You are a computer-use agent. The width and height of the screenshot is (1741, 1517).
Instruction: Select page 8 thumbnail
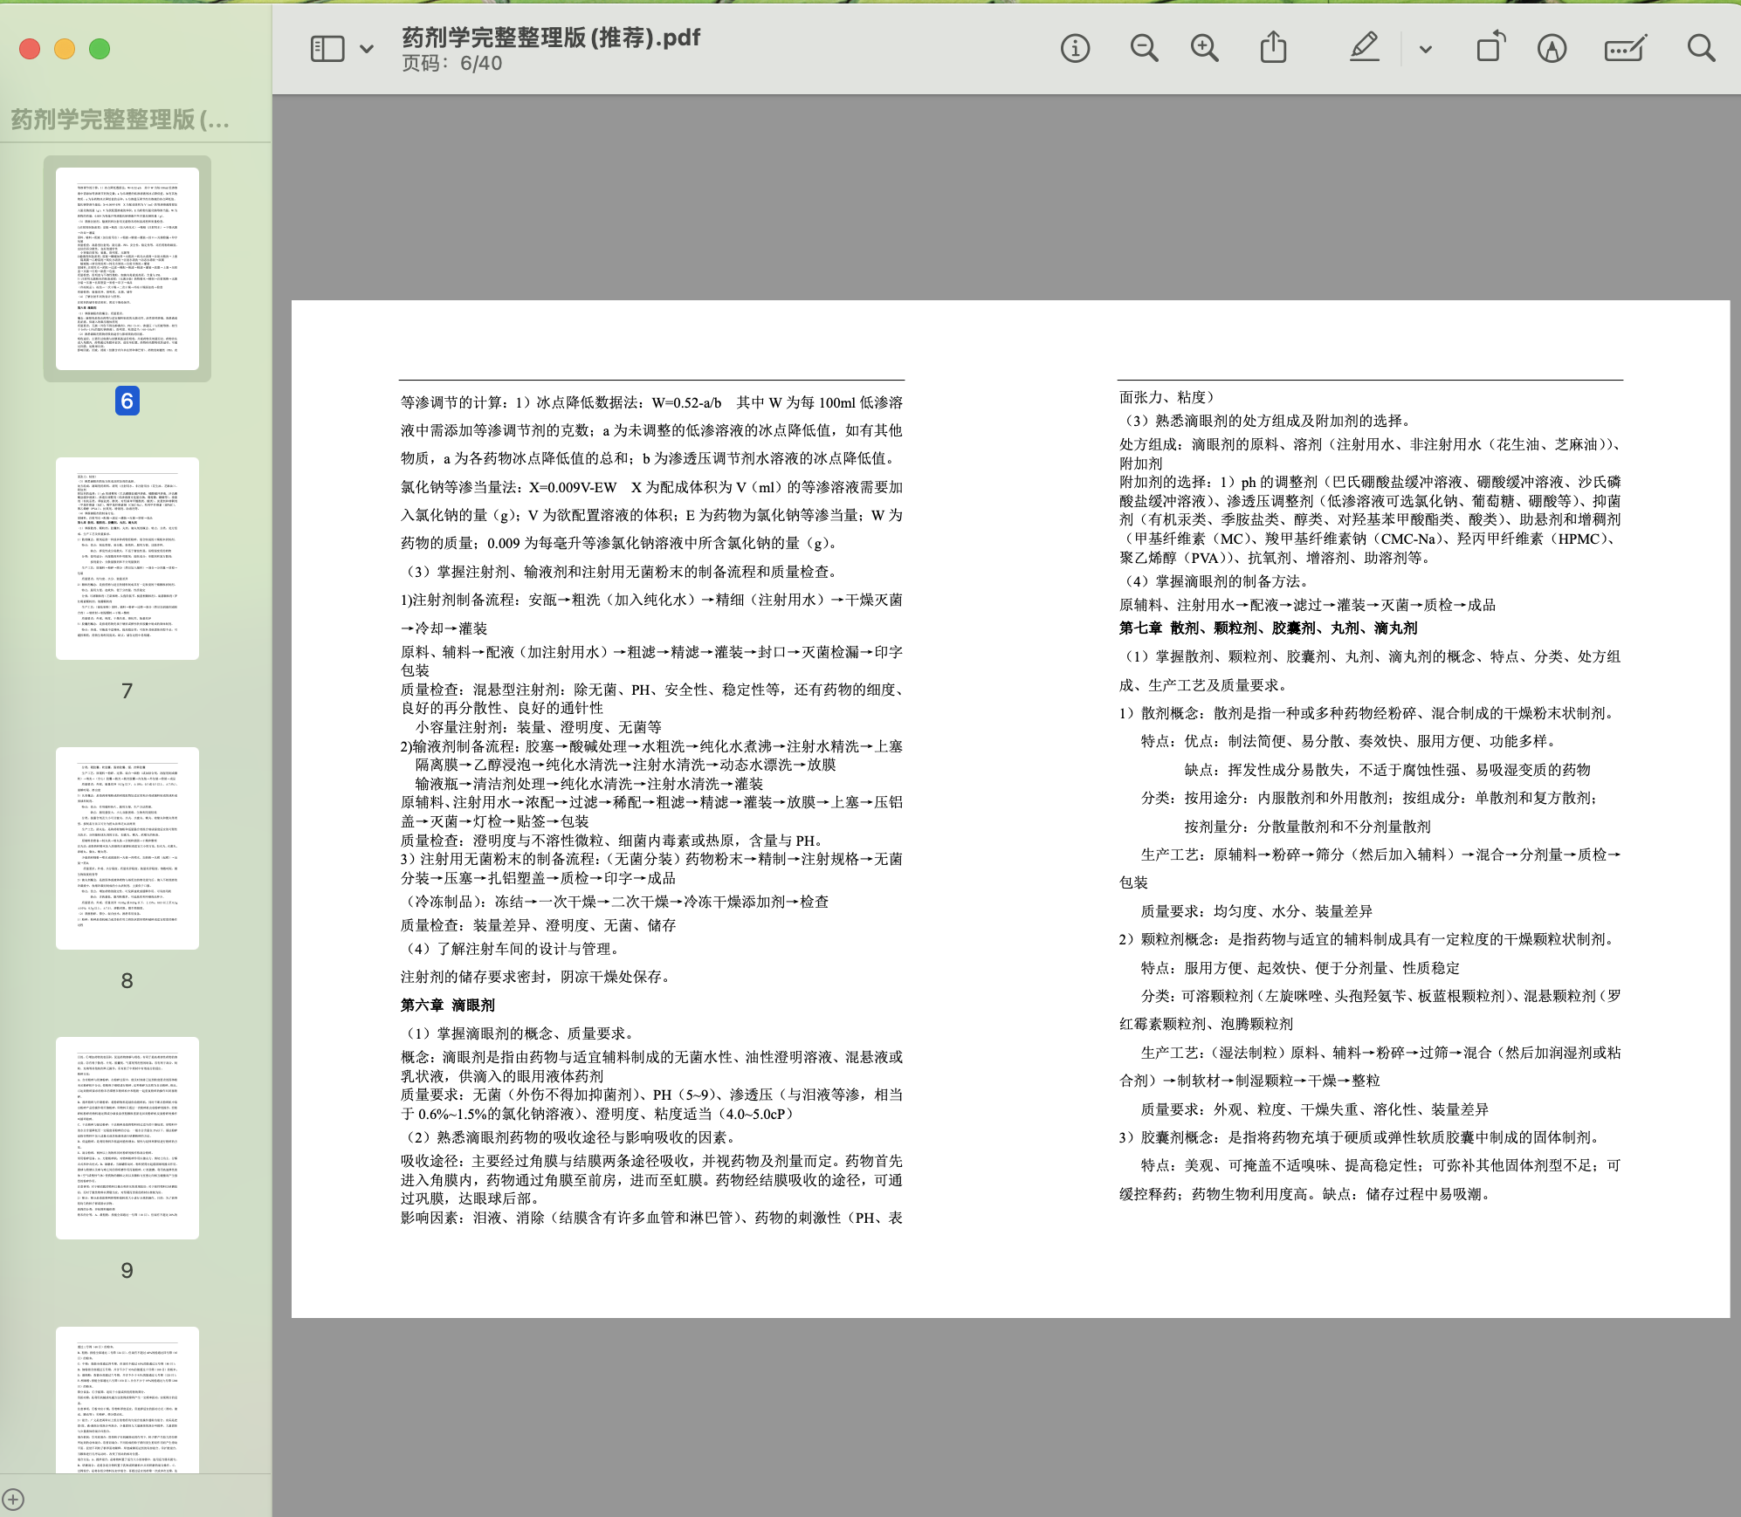tap(127, 848)
